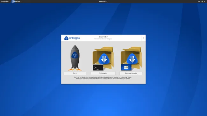This screenshot has width=207, height=116.
Task: Launch the CLI Installer button
Action: coord(103,73)
